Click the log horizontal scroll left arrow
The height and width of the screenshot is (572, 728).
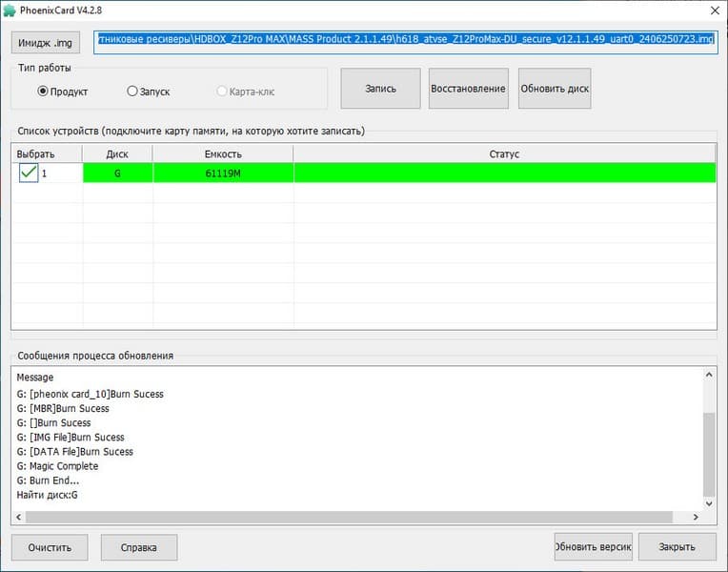pos(18,517)
